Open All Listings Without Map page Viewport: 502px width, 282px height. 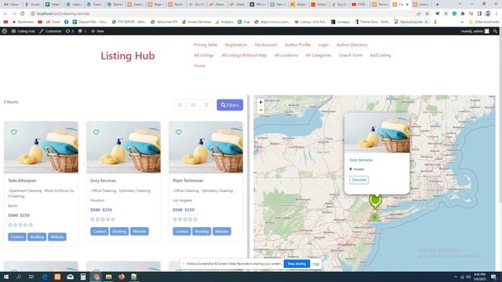[x=244, y=56]
